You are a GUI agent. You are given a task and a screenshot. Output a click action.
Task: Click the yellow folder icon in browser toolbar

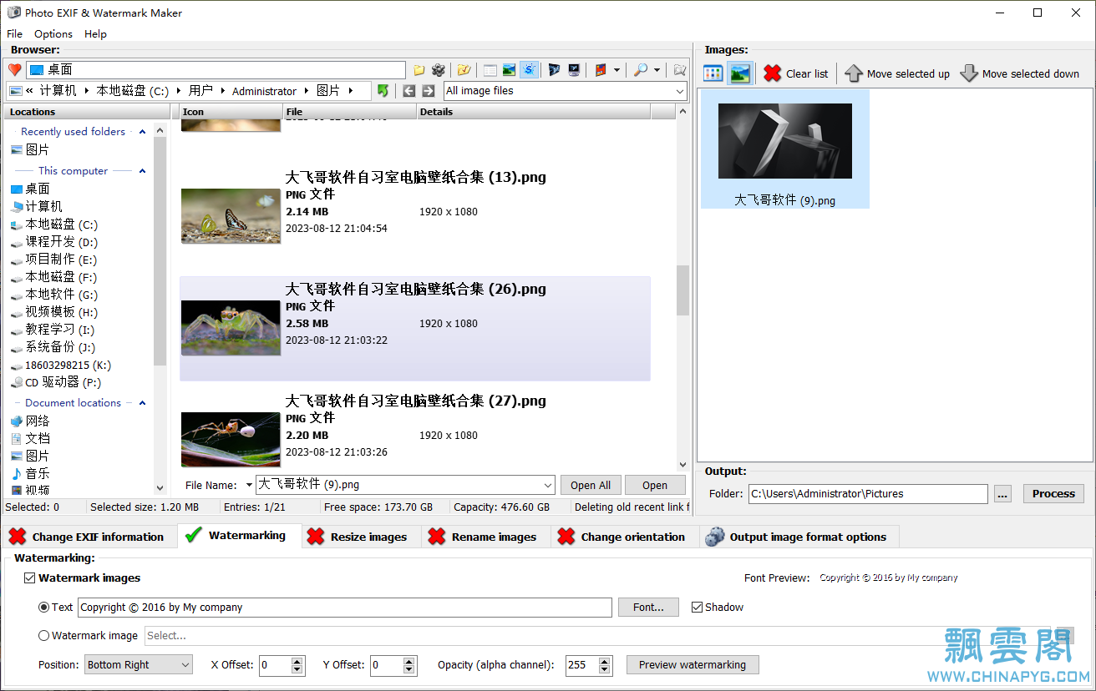[x=419, y=70]
